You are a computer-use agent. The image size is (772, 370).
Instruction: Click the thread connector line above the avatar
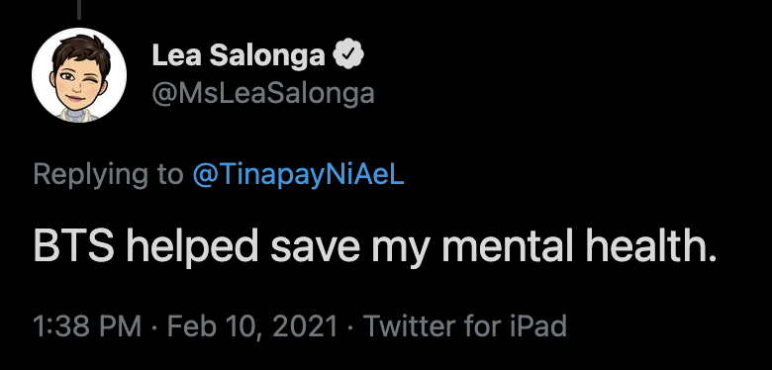[79, 9]
